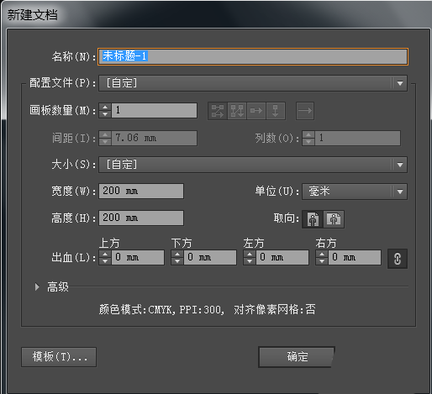Click the left bleed 左方 input field
This screenshot has height=394, width=432.
(x=282, y=258)
